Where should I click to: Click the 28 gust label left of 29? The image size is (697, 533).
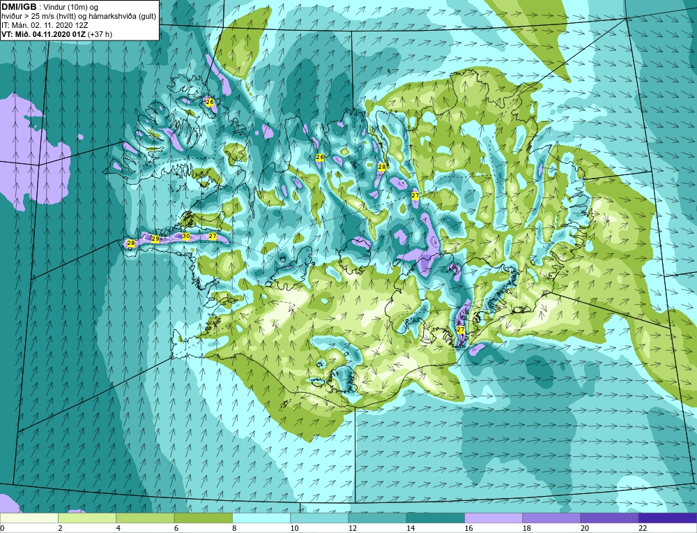pos(131,243)
